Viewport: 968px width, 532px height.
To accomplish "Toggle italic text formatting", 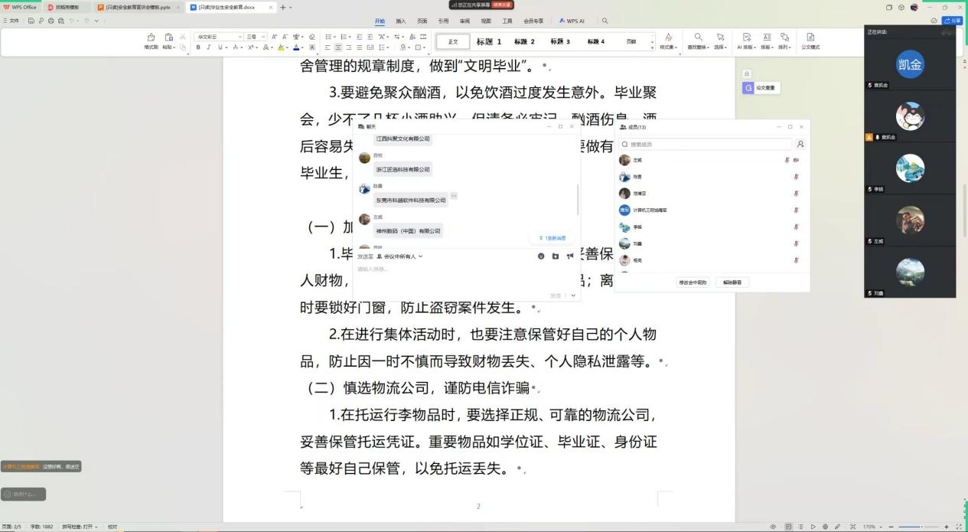I will (x=208, y=47).
